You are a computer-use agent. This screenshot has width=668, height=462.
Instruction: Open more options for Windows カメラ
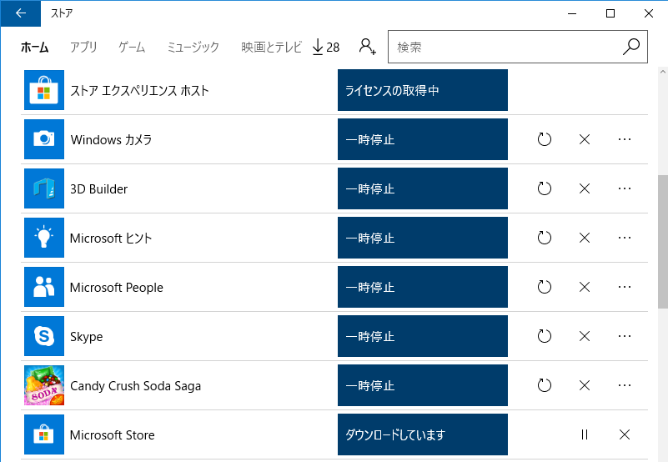click(x=625, y=139)
